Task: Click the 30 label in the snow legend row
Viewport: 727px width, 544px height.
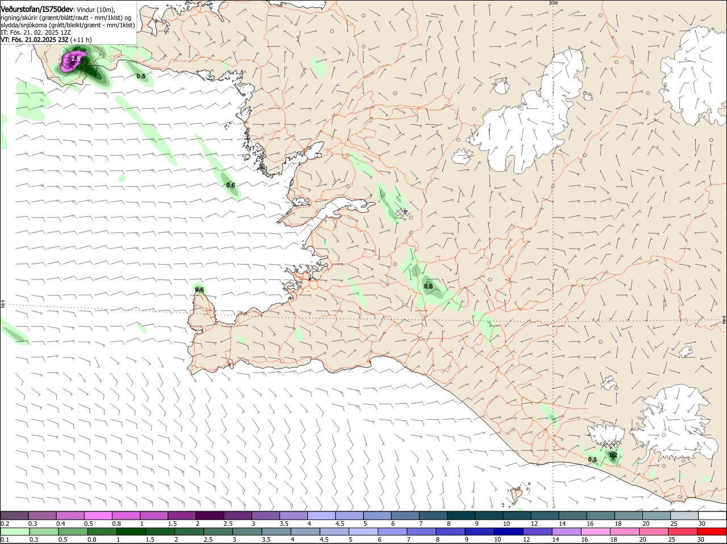Action: 702,524
